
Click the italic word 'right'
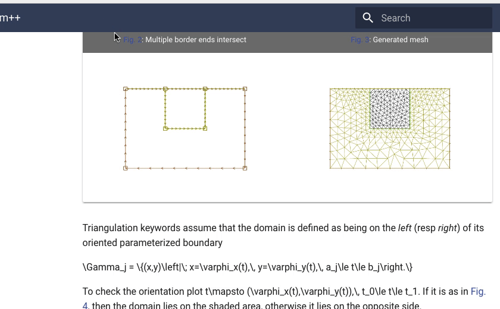[x=448, y=228]
